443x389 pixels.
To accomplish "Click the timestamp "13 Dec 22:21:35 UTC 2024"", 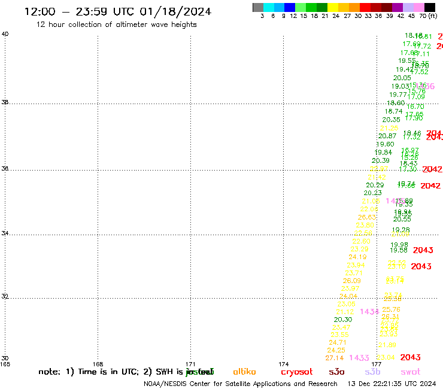I will point(392,384).
